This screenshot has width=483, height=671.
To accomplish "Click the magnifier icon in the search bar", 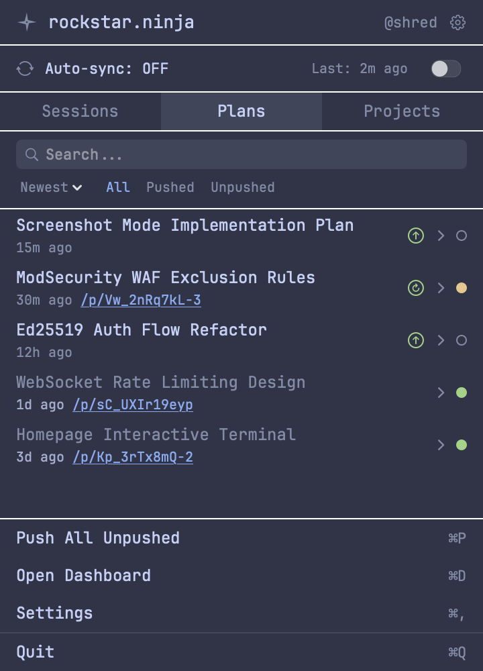I will point(32,154).
